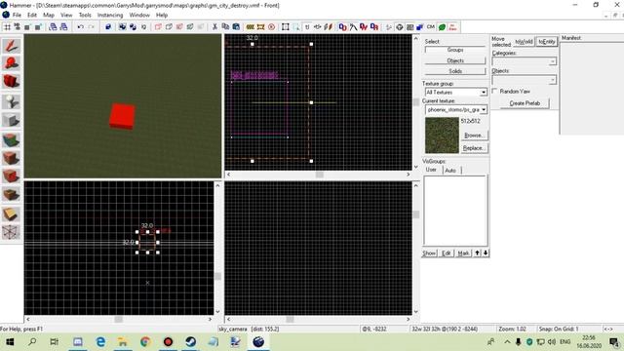Open Steam from the taskbar

[x=191, y=342]
